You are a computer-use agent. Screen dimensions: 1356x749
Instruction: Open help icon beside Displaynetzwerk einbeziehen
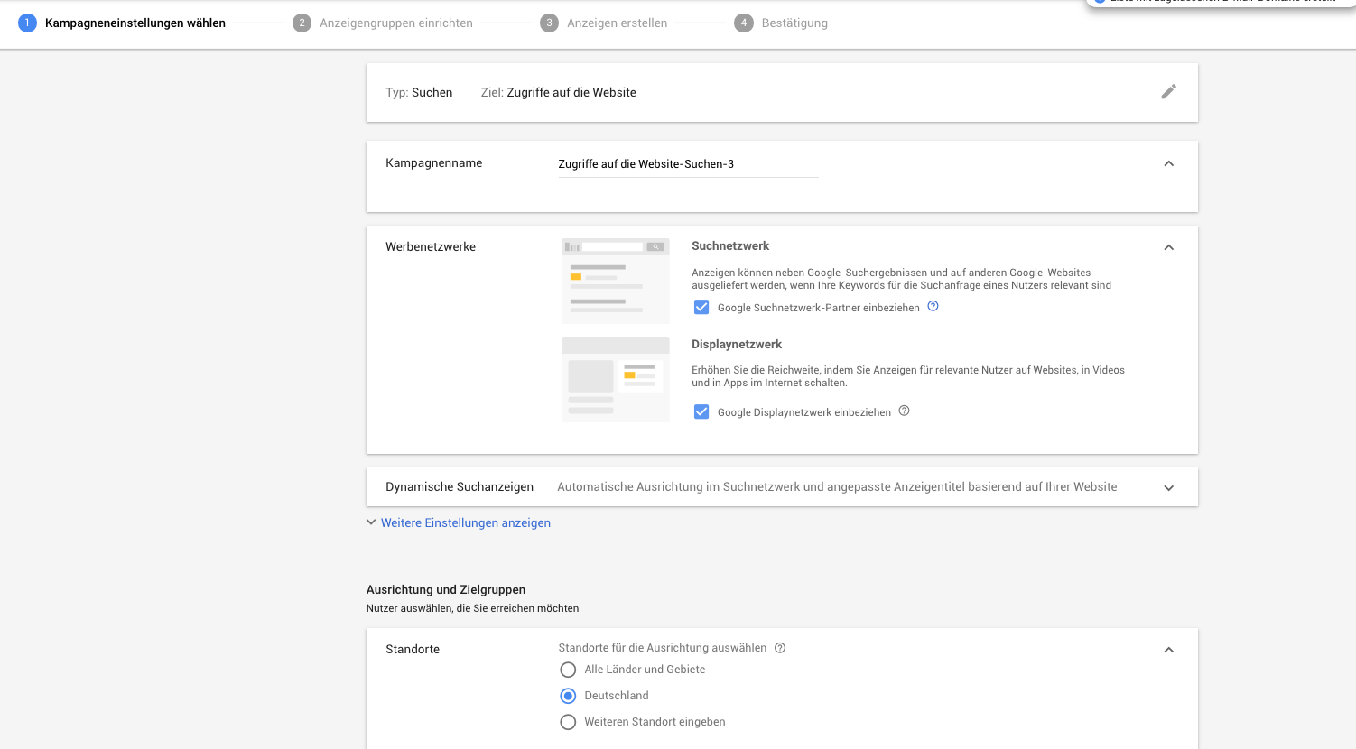pos(904,411)
